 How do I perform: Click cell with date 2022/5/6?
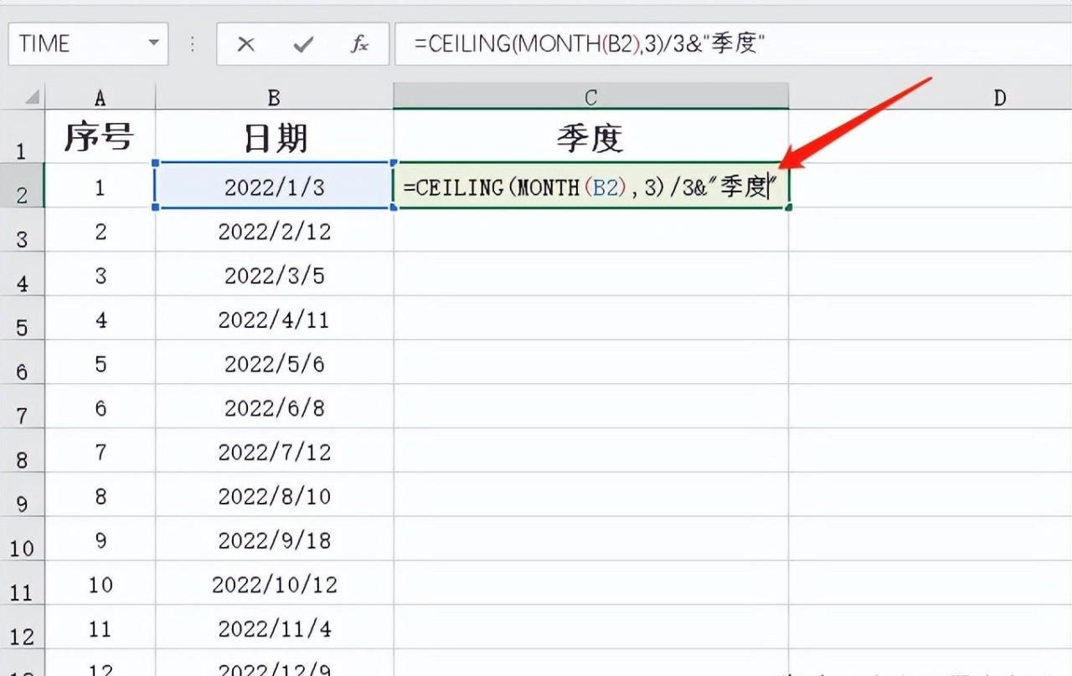[274, 363]
